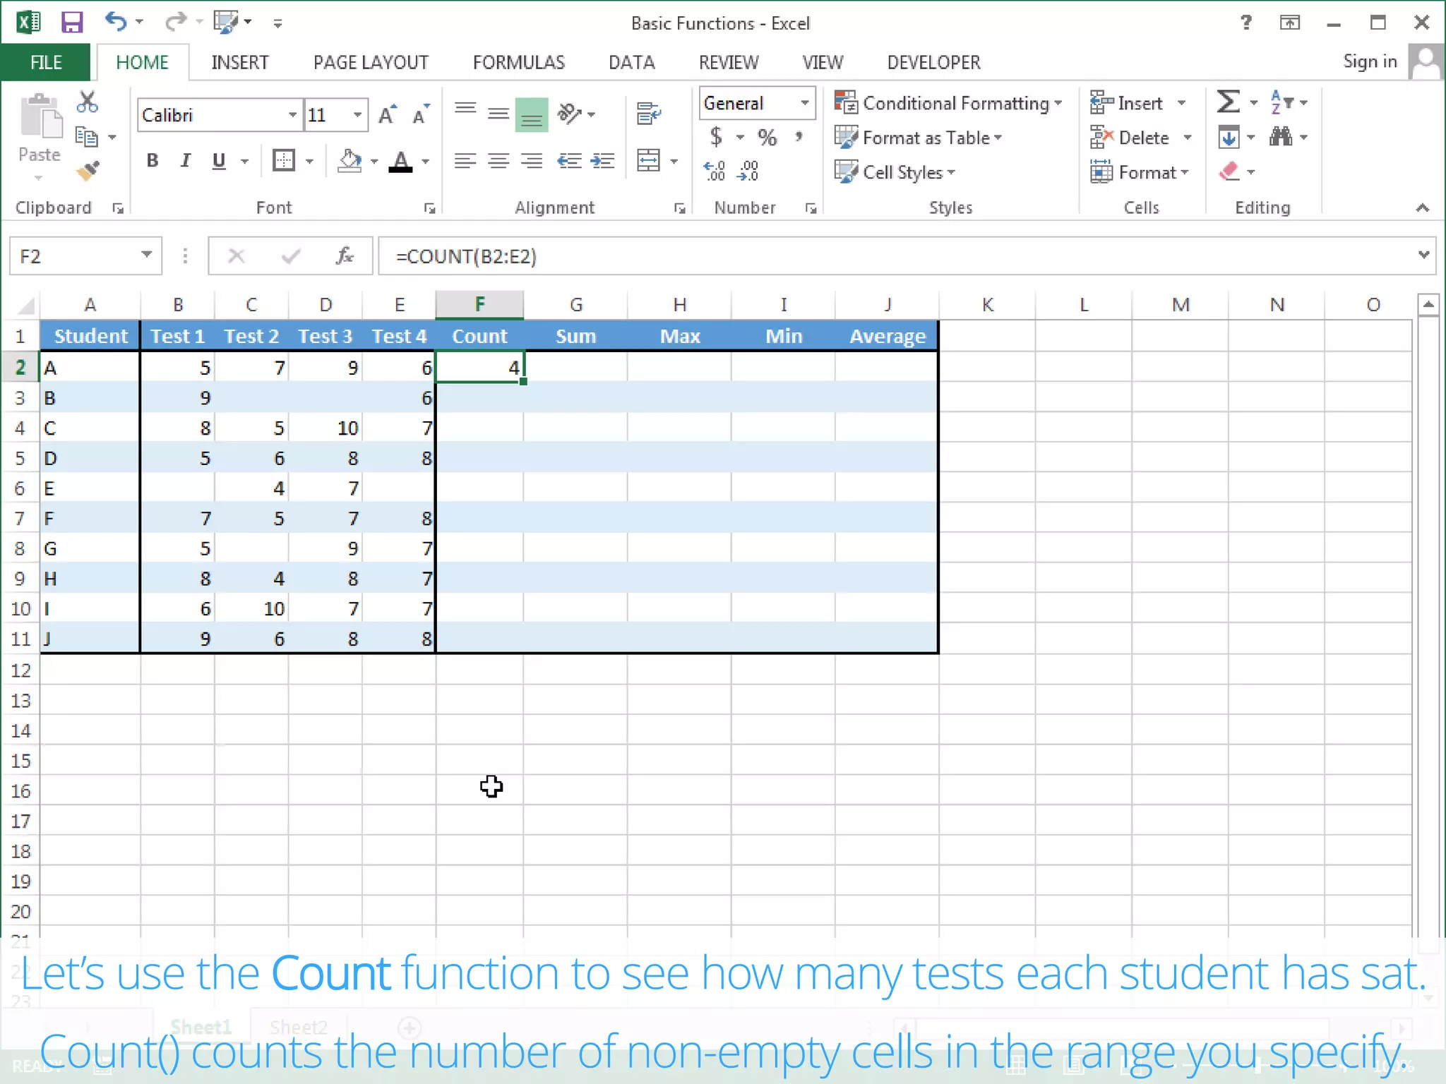The height and width of the screenshot is (1084, 1446).
Task: Click the Percent Style icon
Action: [x=767, y=137]
